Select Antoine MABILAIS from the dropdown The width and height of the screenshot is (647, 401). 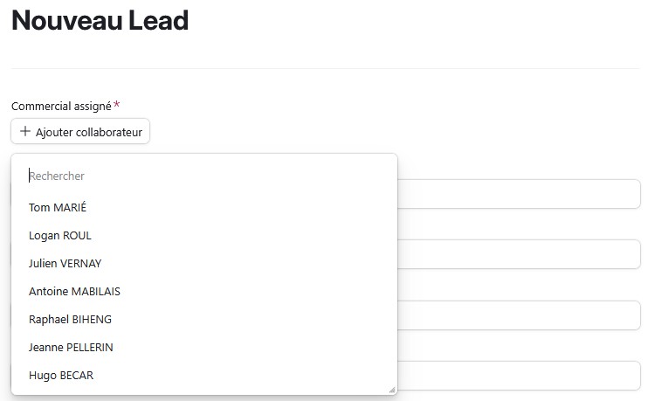coord(74,292)
